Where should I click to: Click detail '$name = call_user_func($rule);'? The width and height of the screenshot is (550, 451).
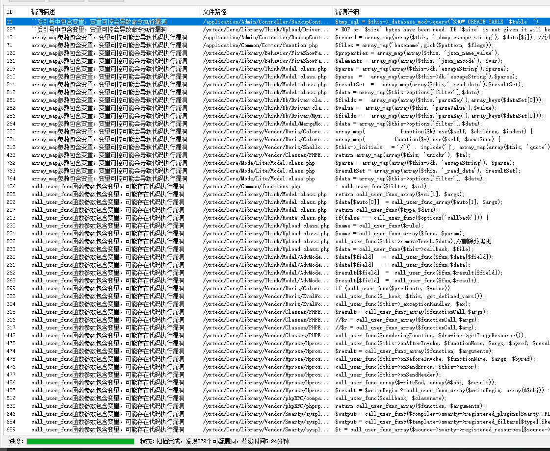[x=379, y=225]
